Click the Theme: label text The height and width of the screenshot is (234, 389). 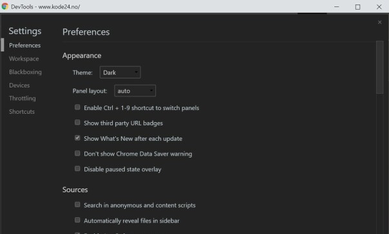[82, 73]
